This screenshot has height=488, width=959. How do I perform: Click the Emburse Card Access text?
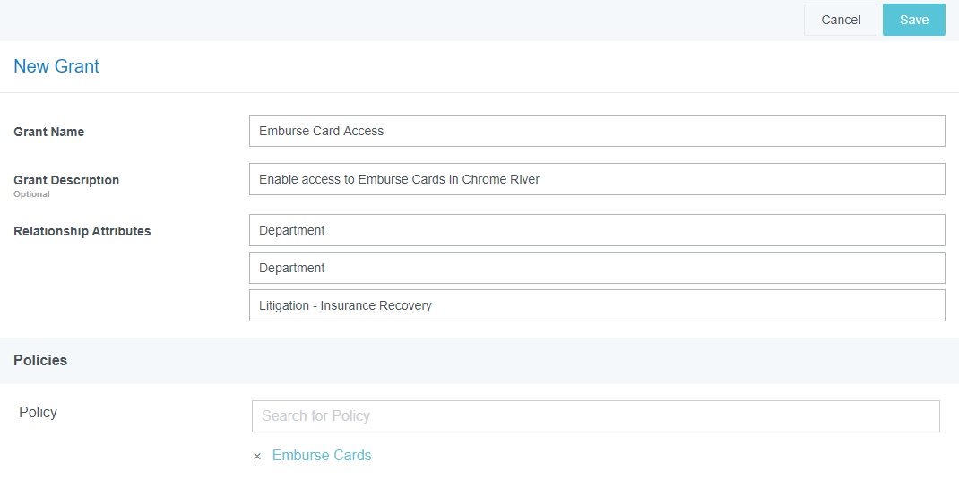tap(321, 131)
